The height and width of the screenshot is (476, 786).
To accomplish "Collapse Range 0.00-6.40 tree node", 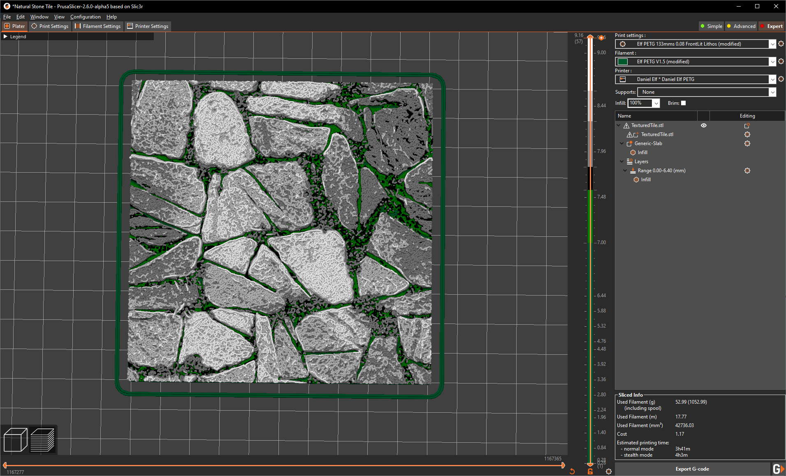I will tap(625, 171).
